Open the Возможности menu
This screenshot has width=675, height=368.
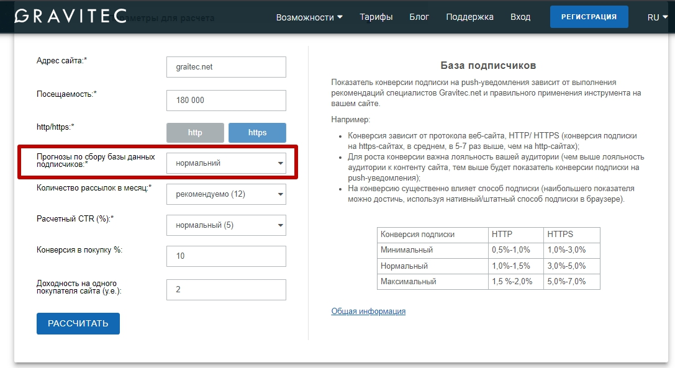coord(309,17)
